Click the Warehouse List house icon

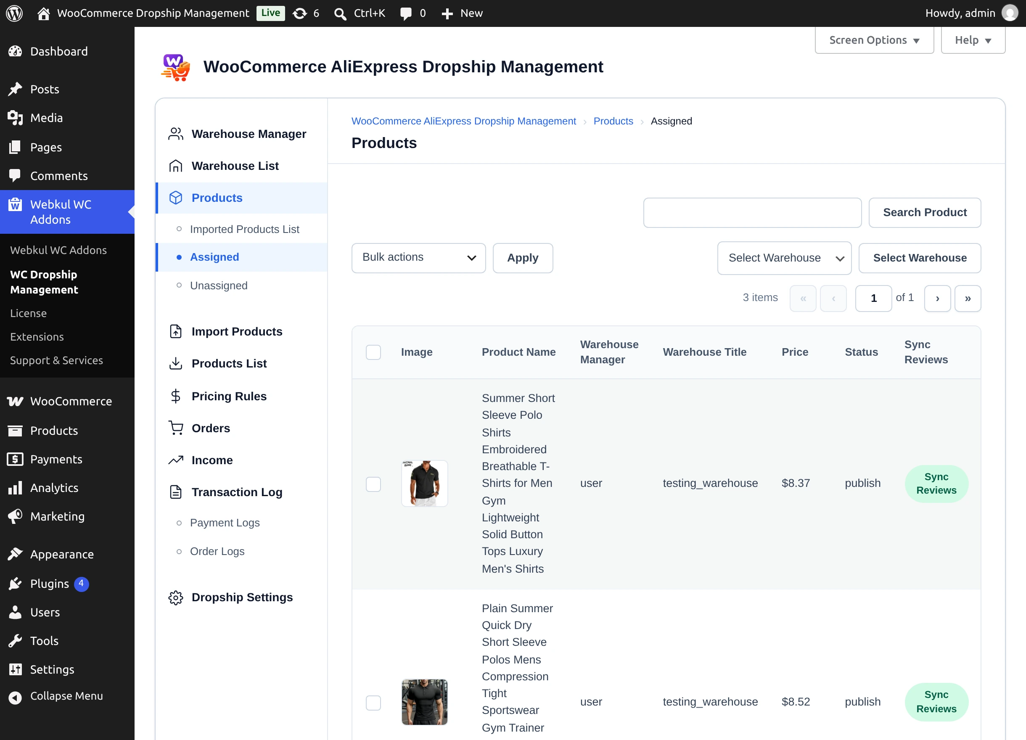175,166
